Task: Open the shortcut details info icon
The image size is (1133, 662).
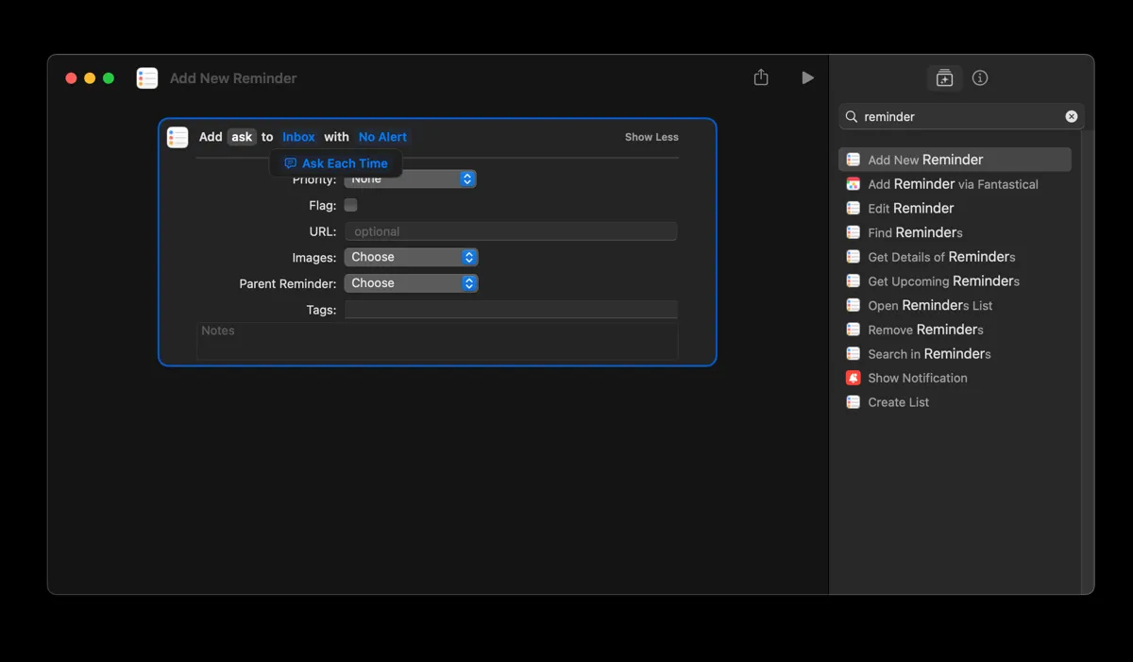Action: tap(980, 78)
